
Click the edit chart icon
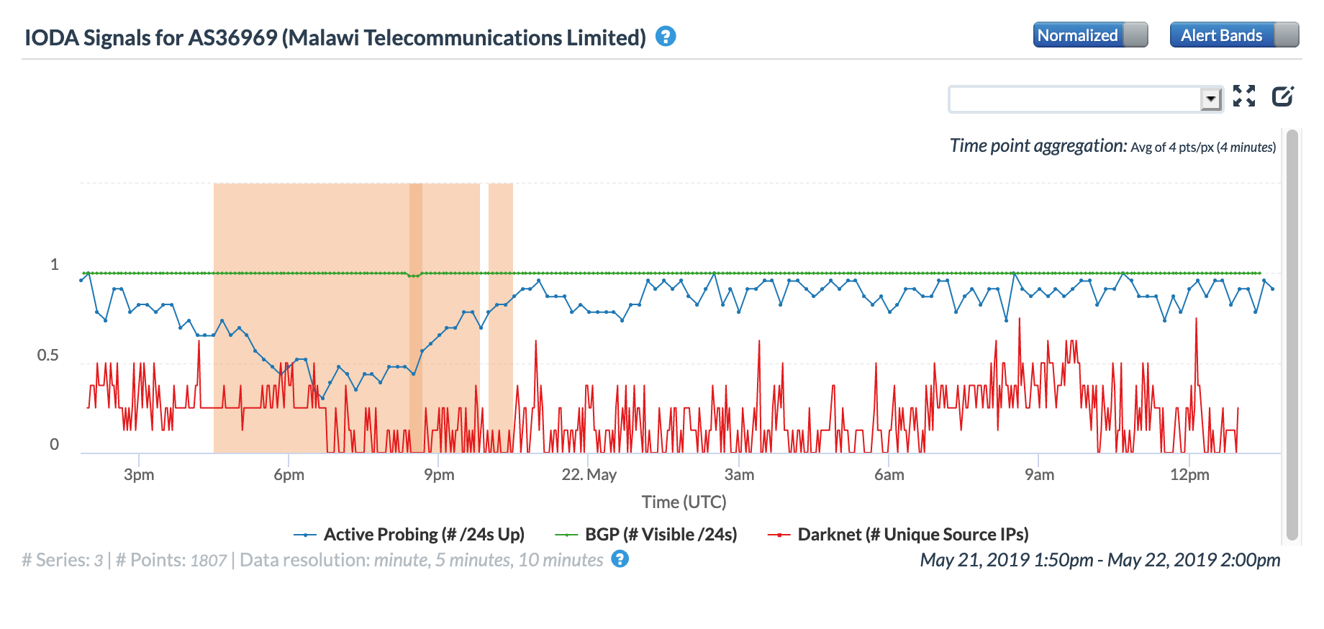[1282, 96]
